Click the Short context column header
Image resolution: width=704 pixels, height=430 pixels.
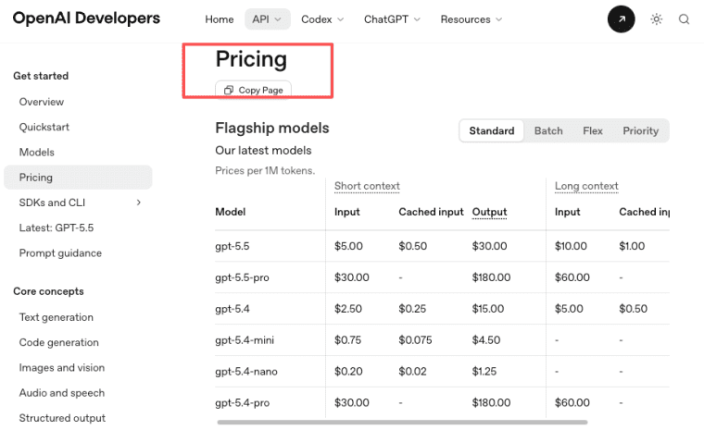[367, 186]
